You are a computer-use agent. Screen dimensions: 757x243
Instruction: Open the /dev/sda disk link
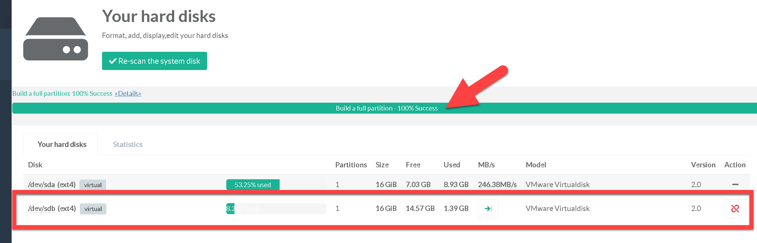pos(41,185)
